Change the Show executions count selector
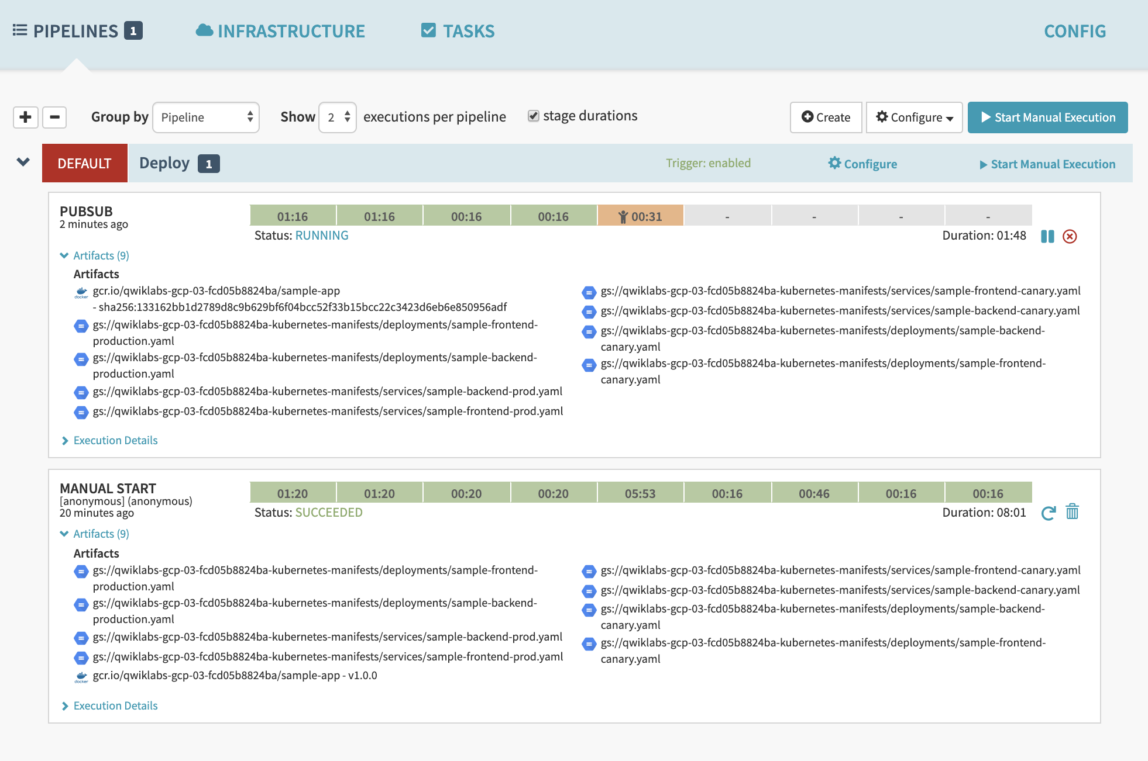1148x761 pixels. point(338,117)
